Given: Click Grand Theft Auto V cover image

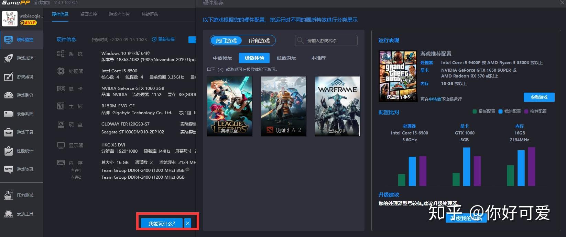Looking at the screenshot, I should tap(398, 76).
